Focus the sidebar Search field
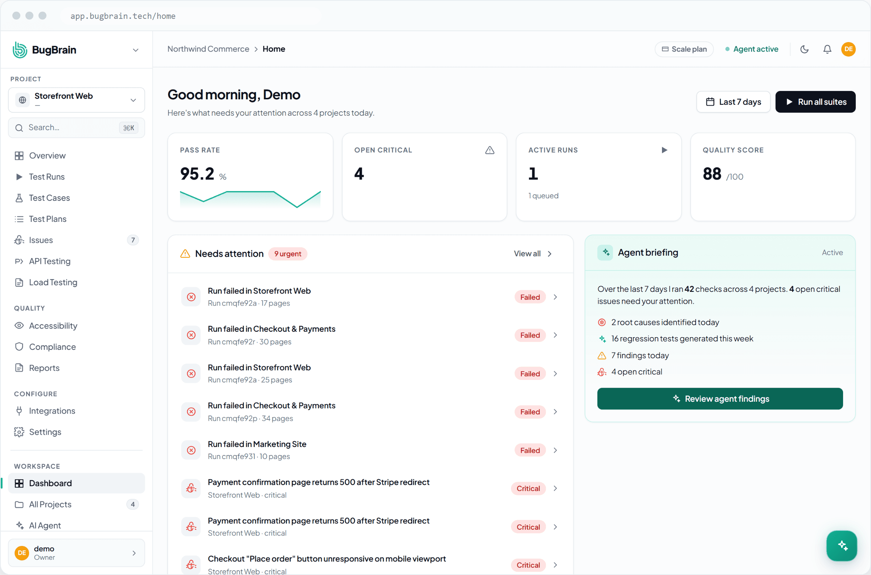 76,128
